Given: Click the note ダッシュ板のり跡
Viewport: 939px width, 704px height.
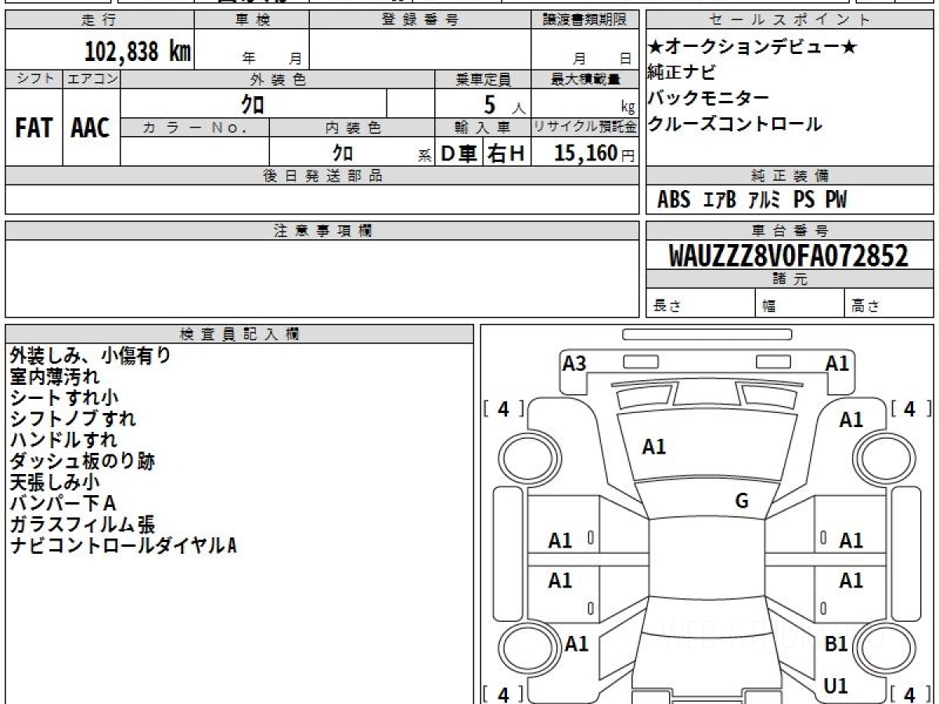Looking at the screenshot, I should tap(82, 461).
